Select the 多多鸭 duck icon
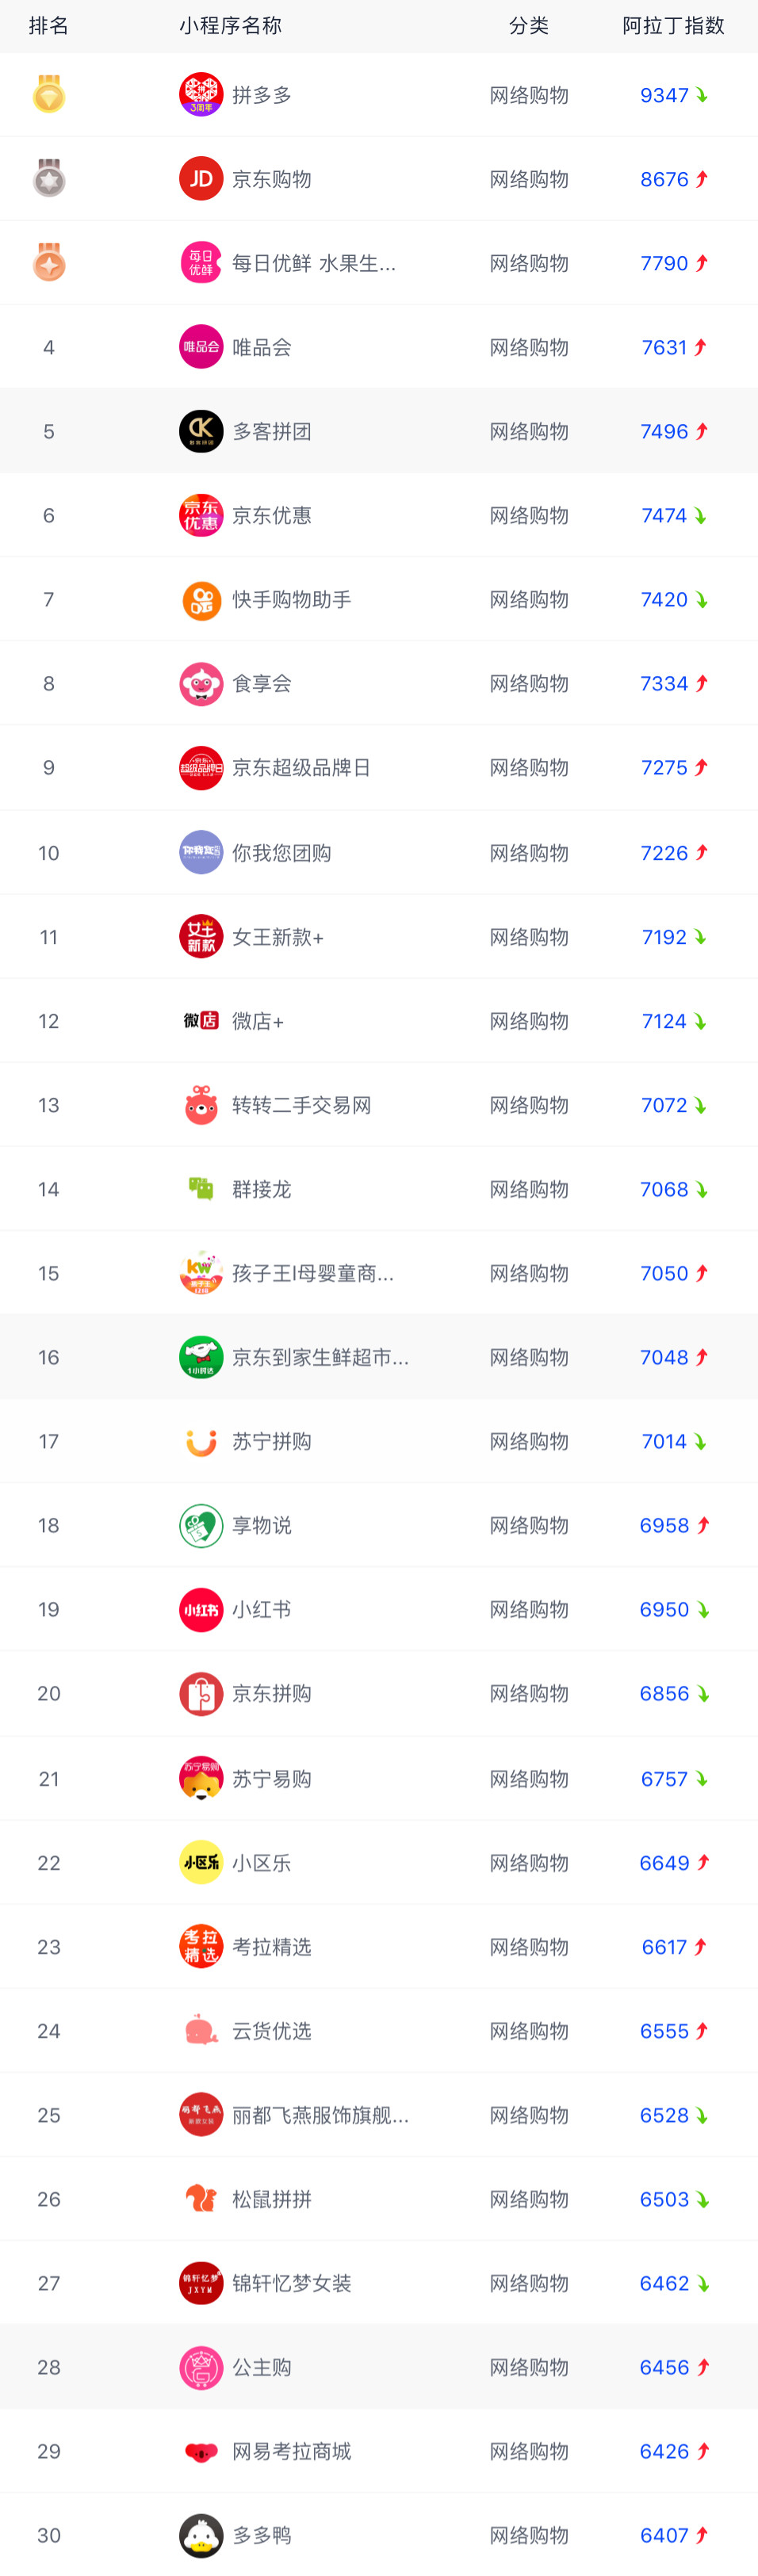The image size is (758, 2576). click(x=201, y=2535)
